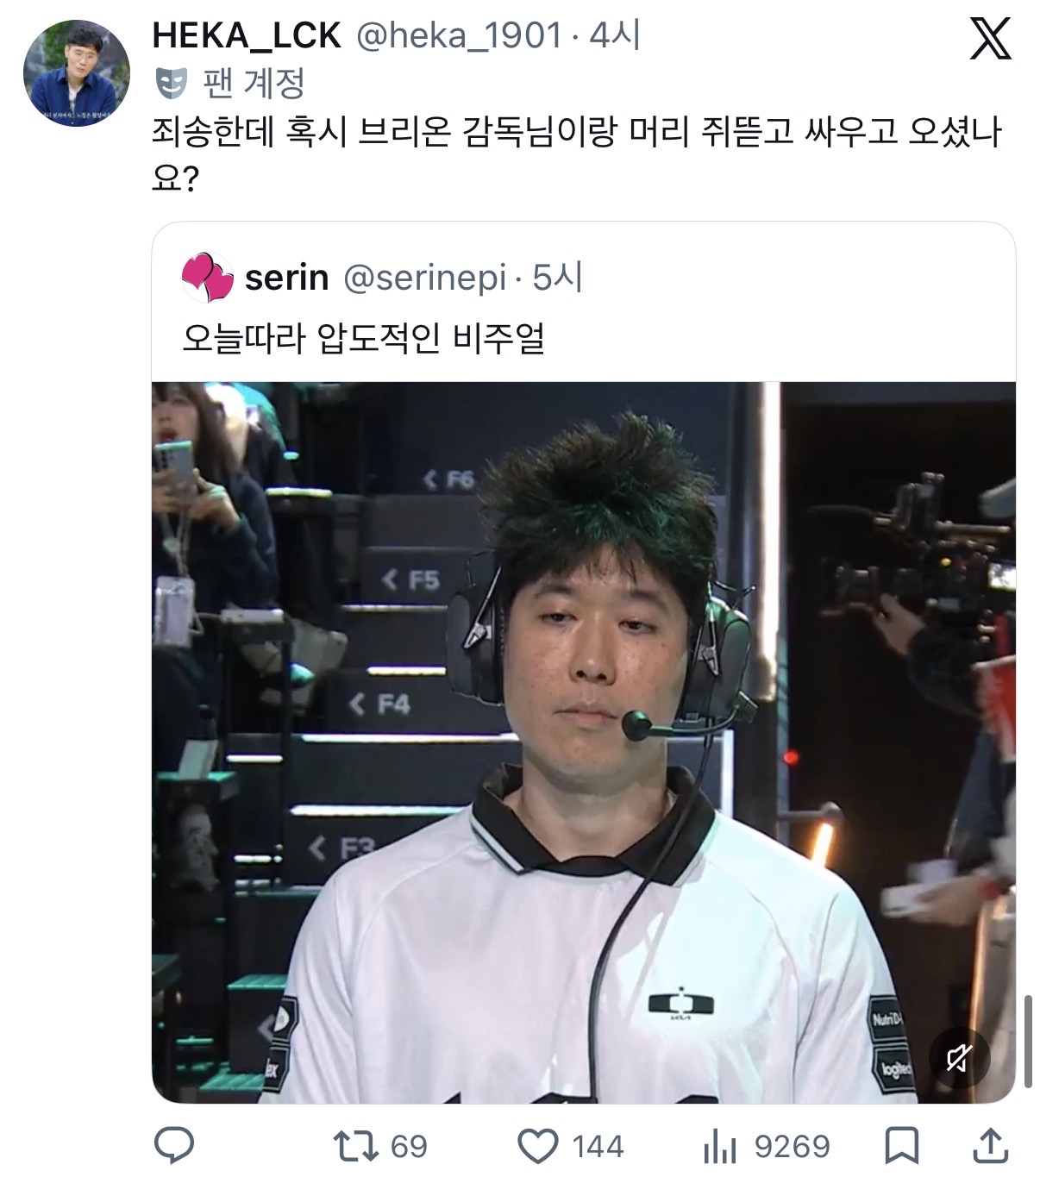The height and width of the screenshot is (1202, 1040).
Task: Click the X logo icon
Action: (x=990, y=40)
